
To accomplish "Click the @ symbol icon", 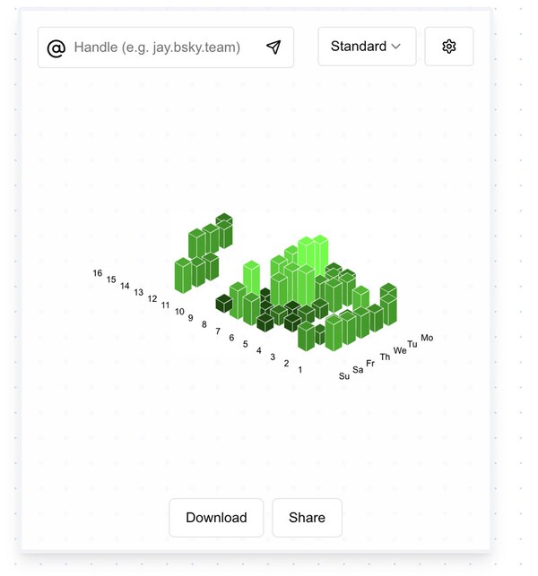I will (56, 47).
